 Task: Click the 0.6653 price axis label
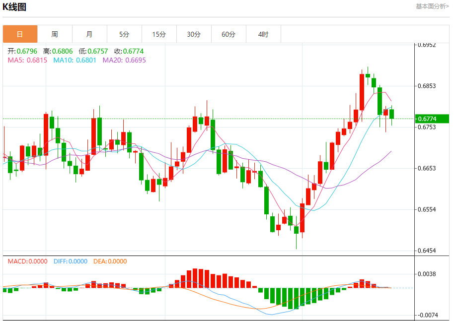427,168
